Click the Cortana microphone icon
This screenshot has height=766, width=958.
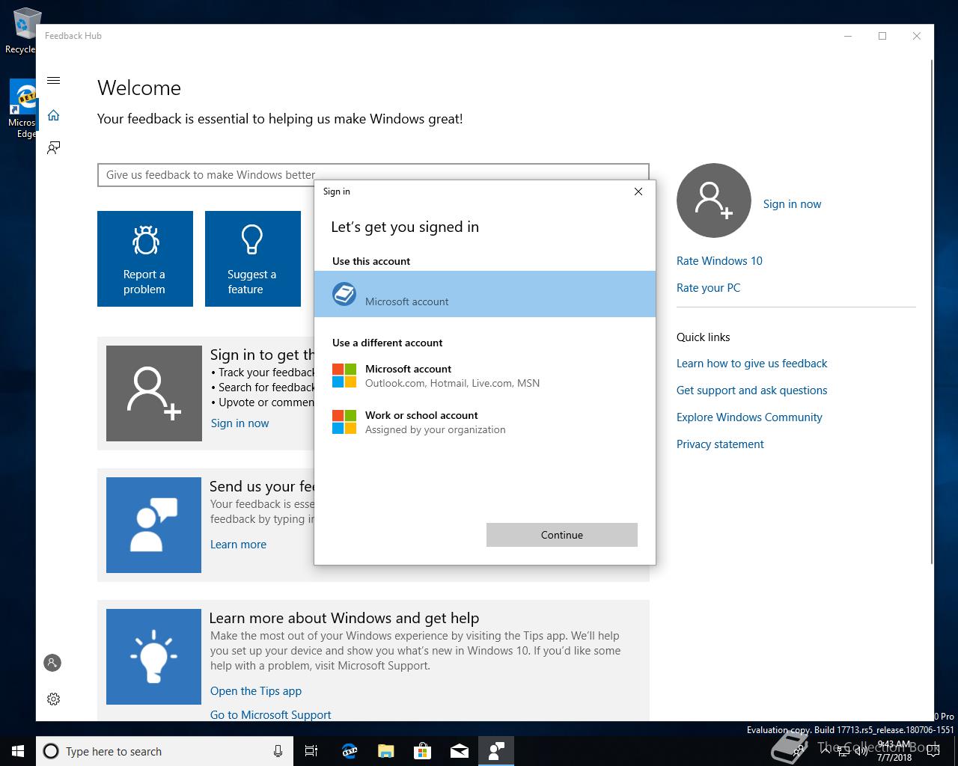click(x=278, y=751)
